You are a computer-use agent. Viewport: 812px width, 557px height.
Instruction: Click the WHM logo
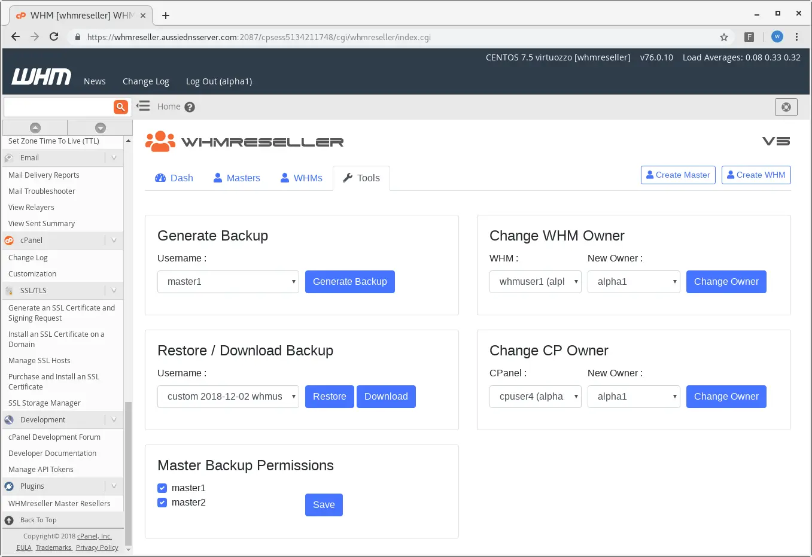click(41, 77)
